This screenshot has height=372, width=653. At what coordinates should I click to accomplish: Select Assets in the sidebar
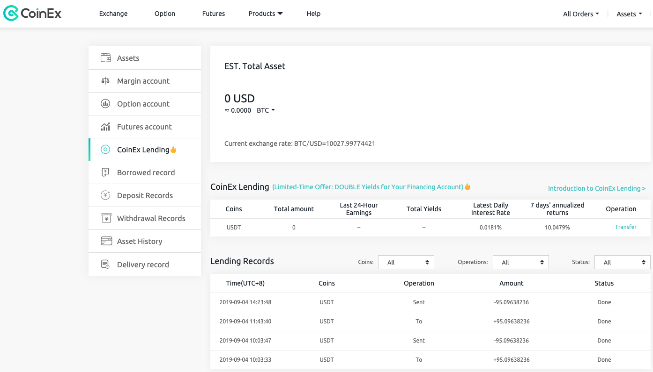pyautogui.click(x=145, y=58)
